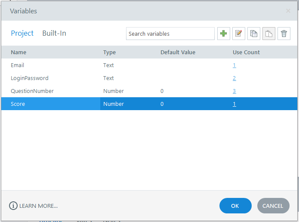Click the info icon beside Learn More
This screenshot has width=299, height=222.
13,206
